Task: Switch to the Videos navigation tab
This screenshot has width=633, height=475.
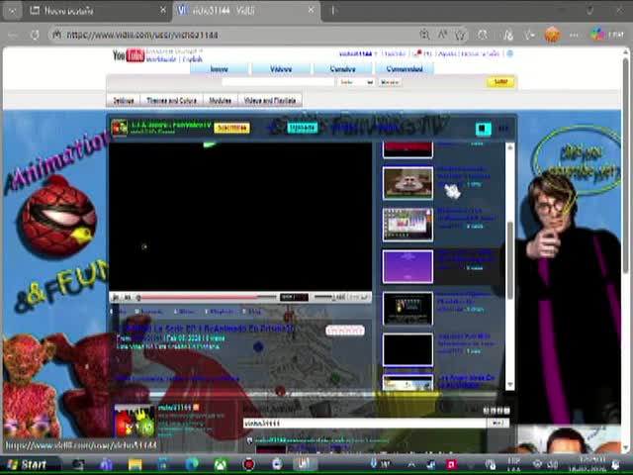Action: tap(281, 69)
